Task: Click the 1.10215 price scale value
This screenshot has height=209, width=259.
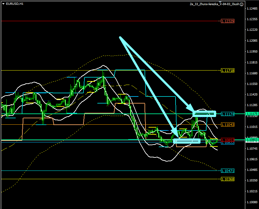Action: (x=252, y=191)
